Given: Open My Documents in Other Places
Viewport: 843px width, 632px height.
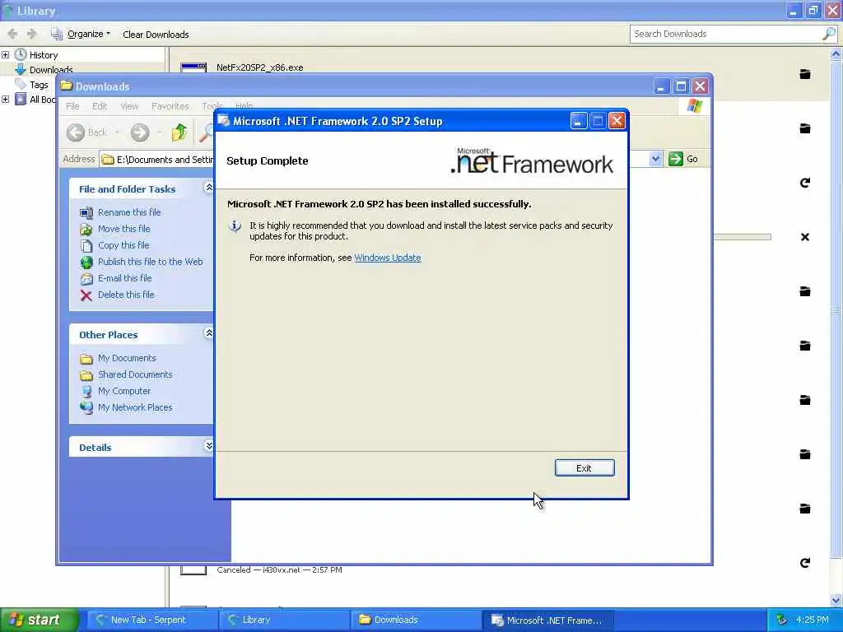Looking at the screenshot, I should click(x=126, y=358).
